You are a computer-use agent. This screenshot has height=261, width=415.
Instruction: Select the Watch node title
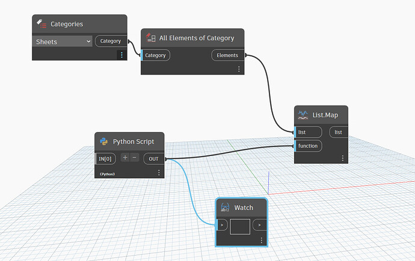click(x=244, y=208)
